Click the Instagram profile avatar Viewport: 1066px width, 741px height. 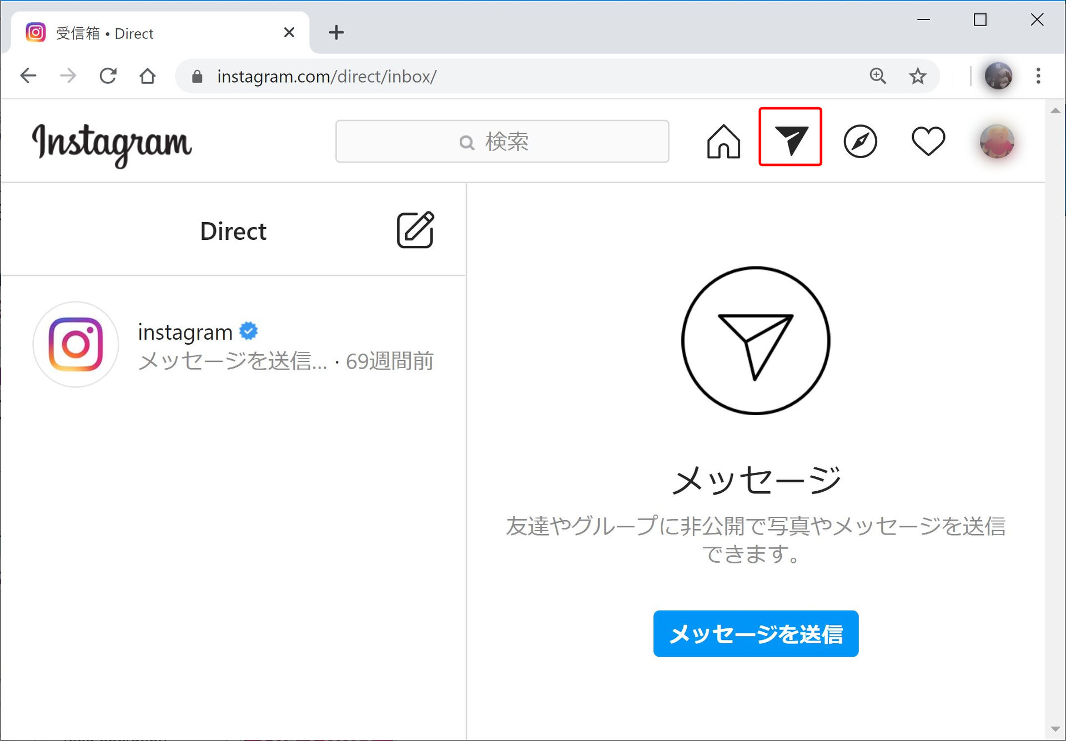pyautogui.click(x=997, y=142)
